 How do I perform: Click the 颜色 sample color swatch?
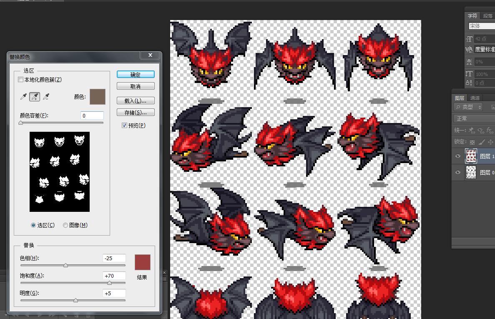tap(98, 97)
